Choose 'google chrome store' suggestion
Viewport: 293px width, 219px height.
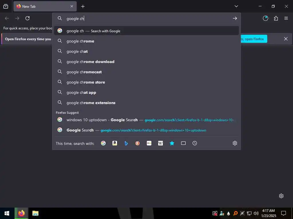click(146, 82)
